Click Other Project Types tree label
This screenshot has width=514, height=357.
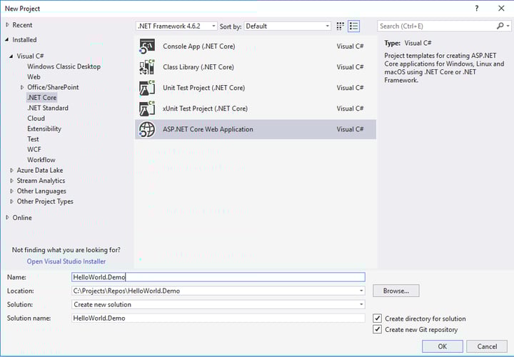45,201
